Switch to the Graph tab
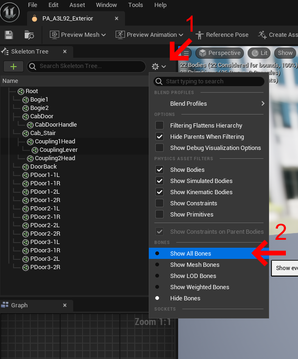298x359 pixels. point(19,305)
